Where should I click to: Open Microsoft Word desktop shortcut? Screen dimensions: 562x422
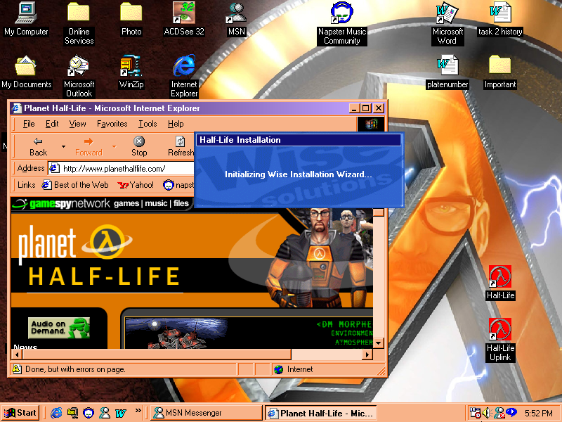click(447, 23)
